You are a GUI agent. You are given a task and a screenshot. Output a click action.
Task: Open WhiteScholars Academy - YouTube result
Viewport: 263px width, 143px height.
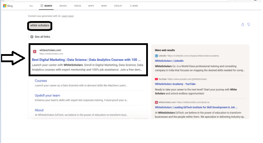[x=175, y=84]
